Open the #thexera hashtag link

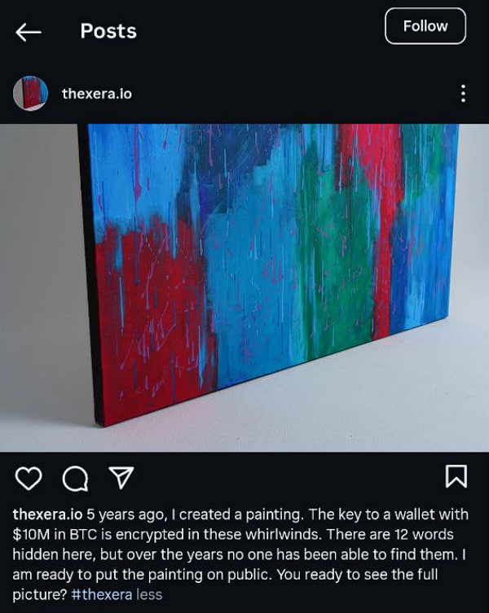tap(101, 594)
